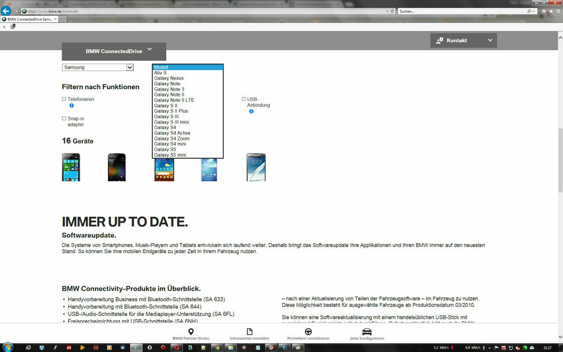
Task: Click the steering wheel icon for Probefahrt vereinbaren
Action: click(308, 331)
